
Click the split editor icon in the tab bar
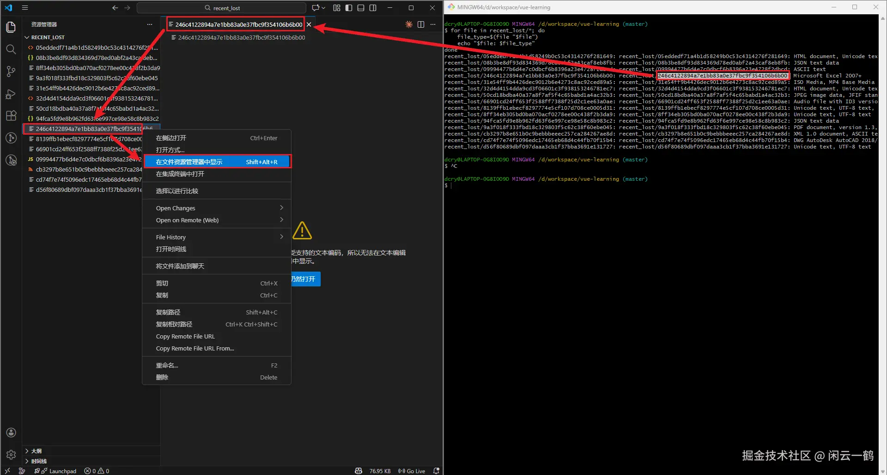[x=421, y=24]
